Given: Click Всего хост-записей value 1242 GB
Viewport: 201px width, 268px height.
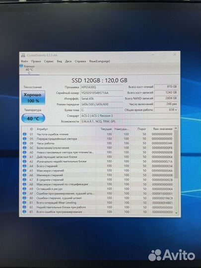Looking at the screenshot, I should click(x=166, y=92).
